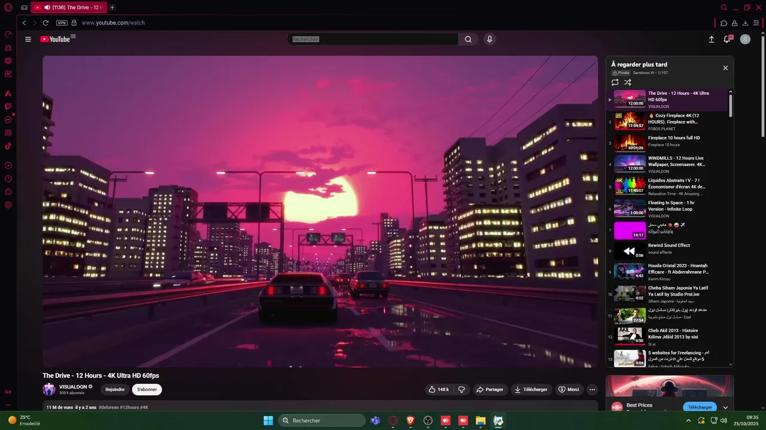Go to the YouTube home logo
Screen dimensions: 766x430
pyautogui.click(x=55, y=39)
